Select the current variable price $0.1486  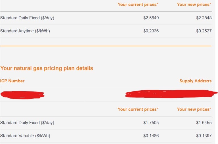(151, 136)
